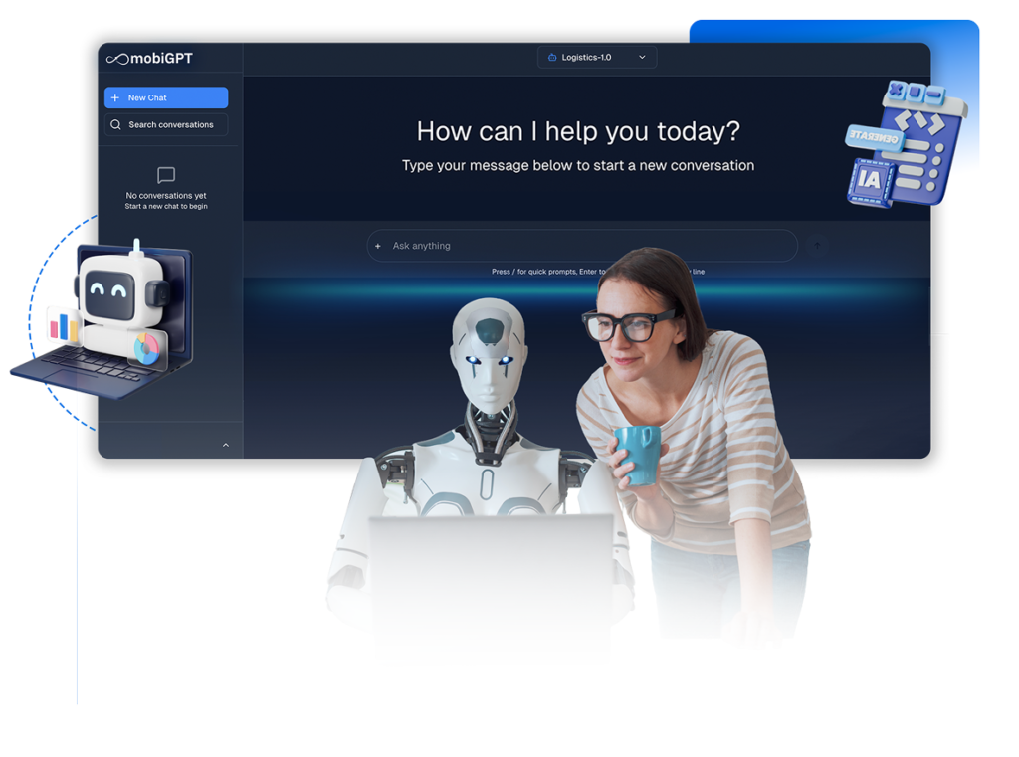Click the 3D AI code generator illustration
The height and width of the screenshot is (757, 1019).
click(x=906, y=144)
